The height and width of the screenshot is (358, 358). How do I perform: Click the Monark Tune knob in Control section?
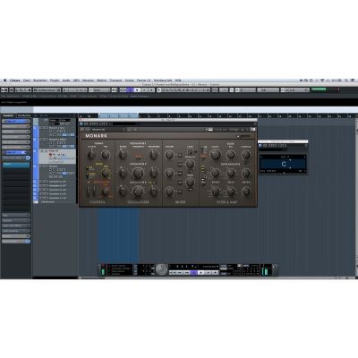pyautogui.click(x=106, y=154)
